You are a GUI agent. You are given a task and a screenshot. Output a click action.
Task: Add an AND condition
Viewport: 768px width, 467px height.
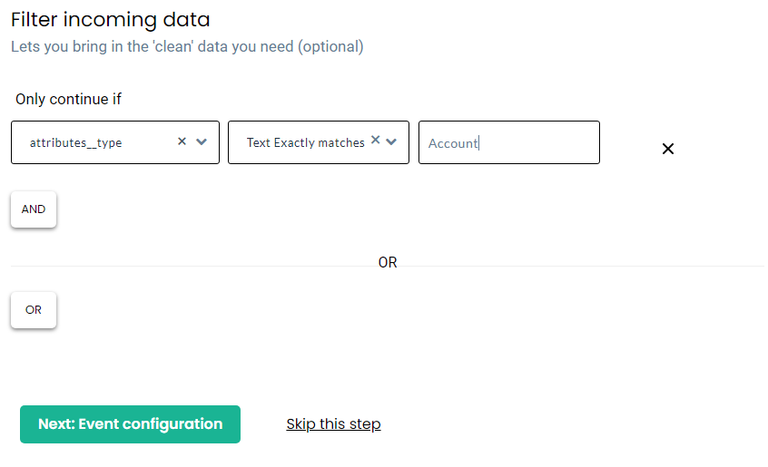click(34, 209)
